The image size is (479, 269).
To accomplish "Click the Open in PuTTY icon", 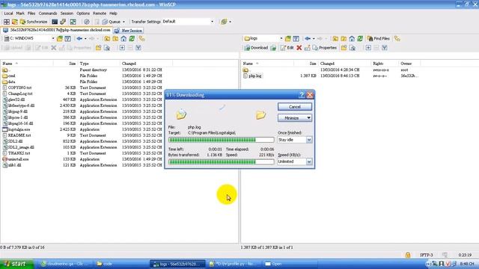I will (x=63, y=22).
